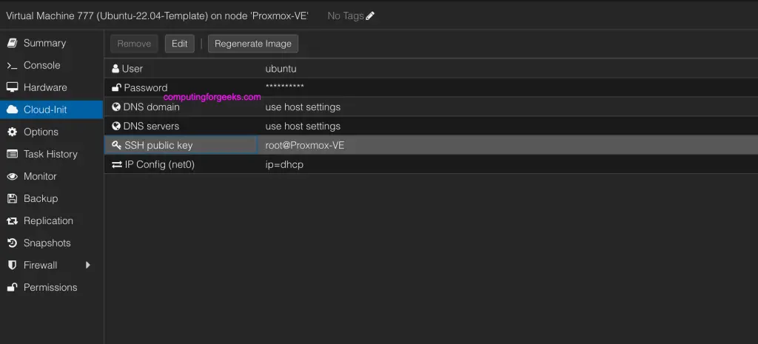
Task: Click the Task History list icon
Action: pyautogui.click(x=12, y=154)
